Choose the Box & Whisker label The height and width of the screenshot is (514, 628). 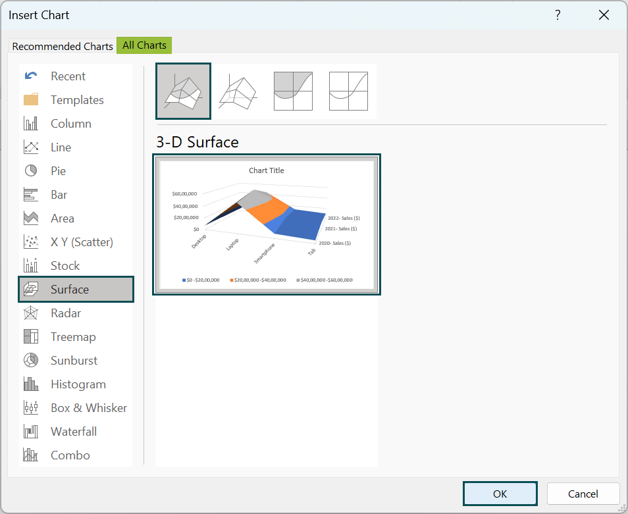pos(89,407)
